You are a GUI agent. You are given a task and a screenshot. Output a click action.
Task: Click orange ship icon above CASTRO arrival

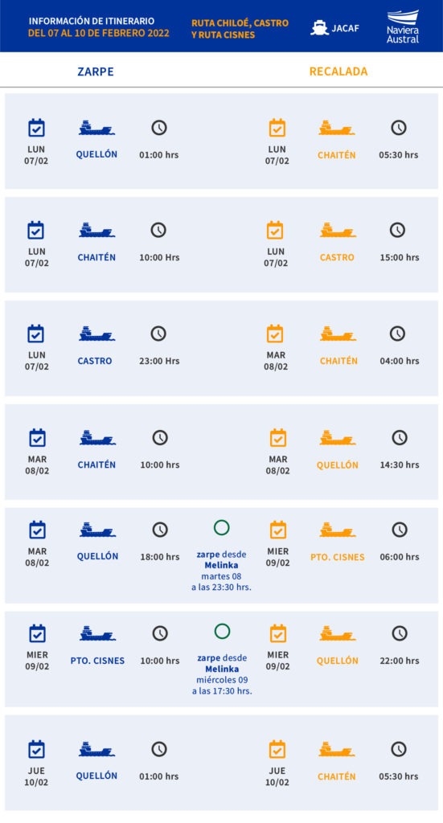click(338, 231)
